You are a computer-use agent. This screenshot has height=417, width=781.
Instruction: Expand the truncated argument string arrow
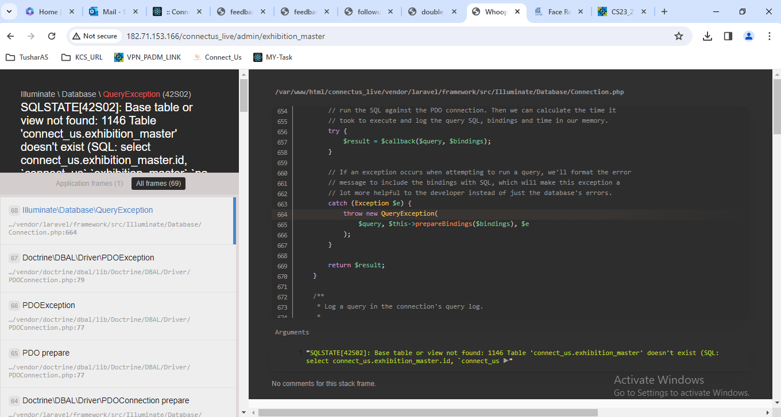(x=505, y=361)
